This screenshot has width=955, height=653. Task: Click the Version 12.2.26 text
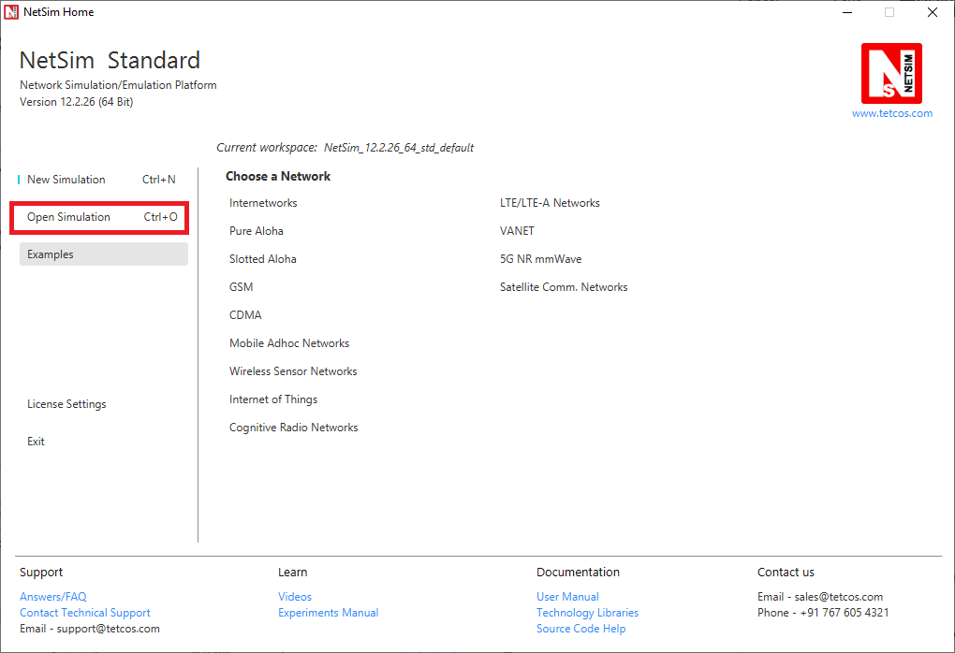click(x=76, y=102)
